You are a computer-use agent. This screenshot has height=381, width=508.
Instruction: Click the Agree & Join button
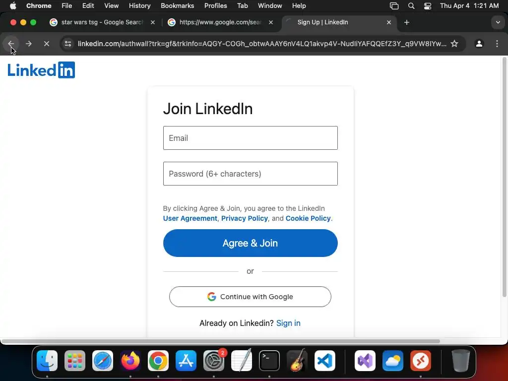pos(250,243)
